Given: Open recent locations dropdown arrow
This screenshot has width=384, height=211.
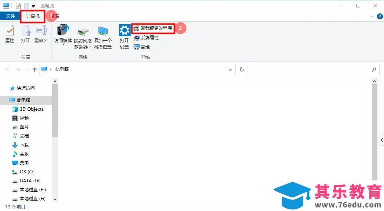Looking at the screenshot, I should (27, 70).
